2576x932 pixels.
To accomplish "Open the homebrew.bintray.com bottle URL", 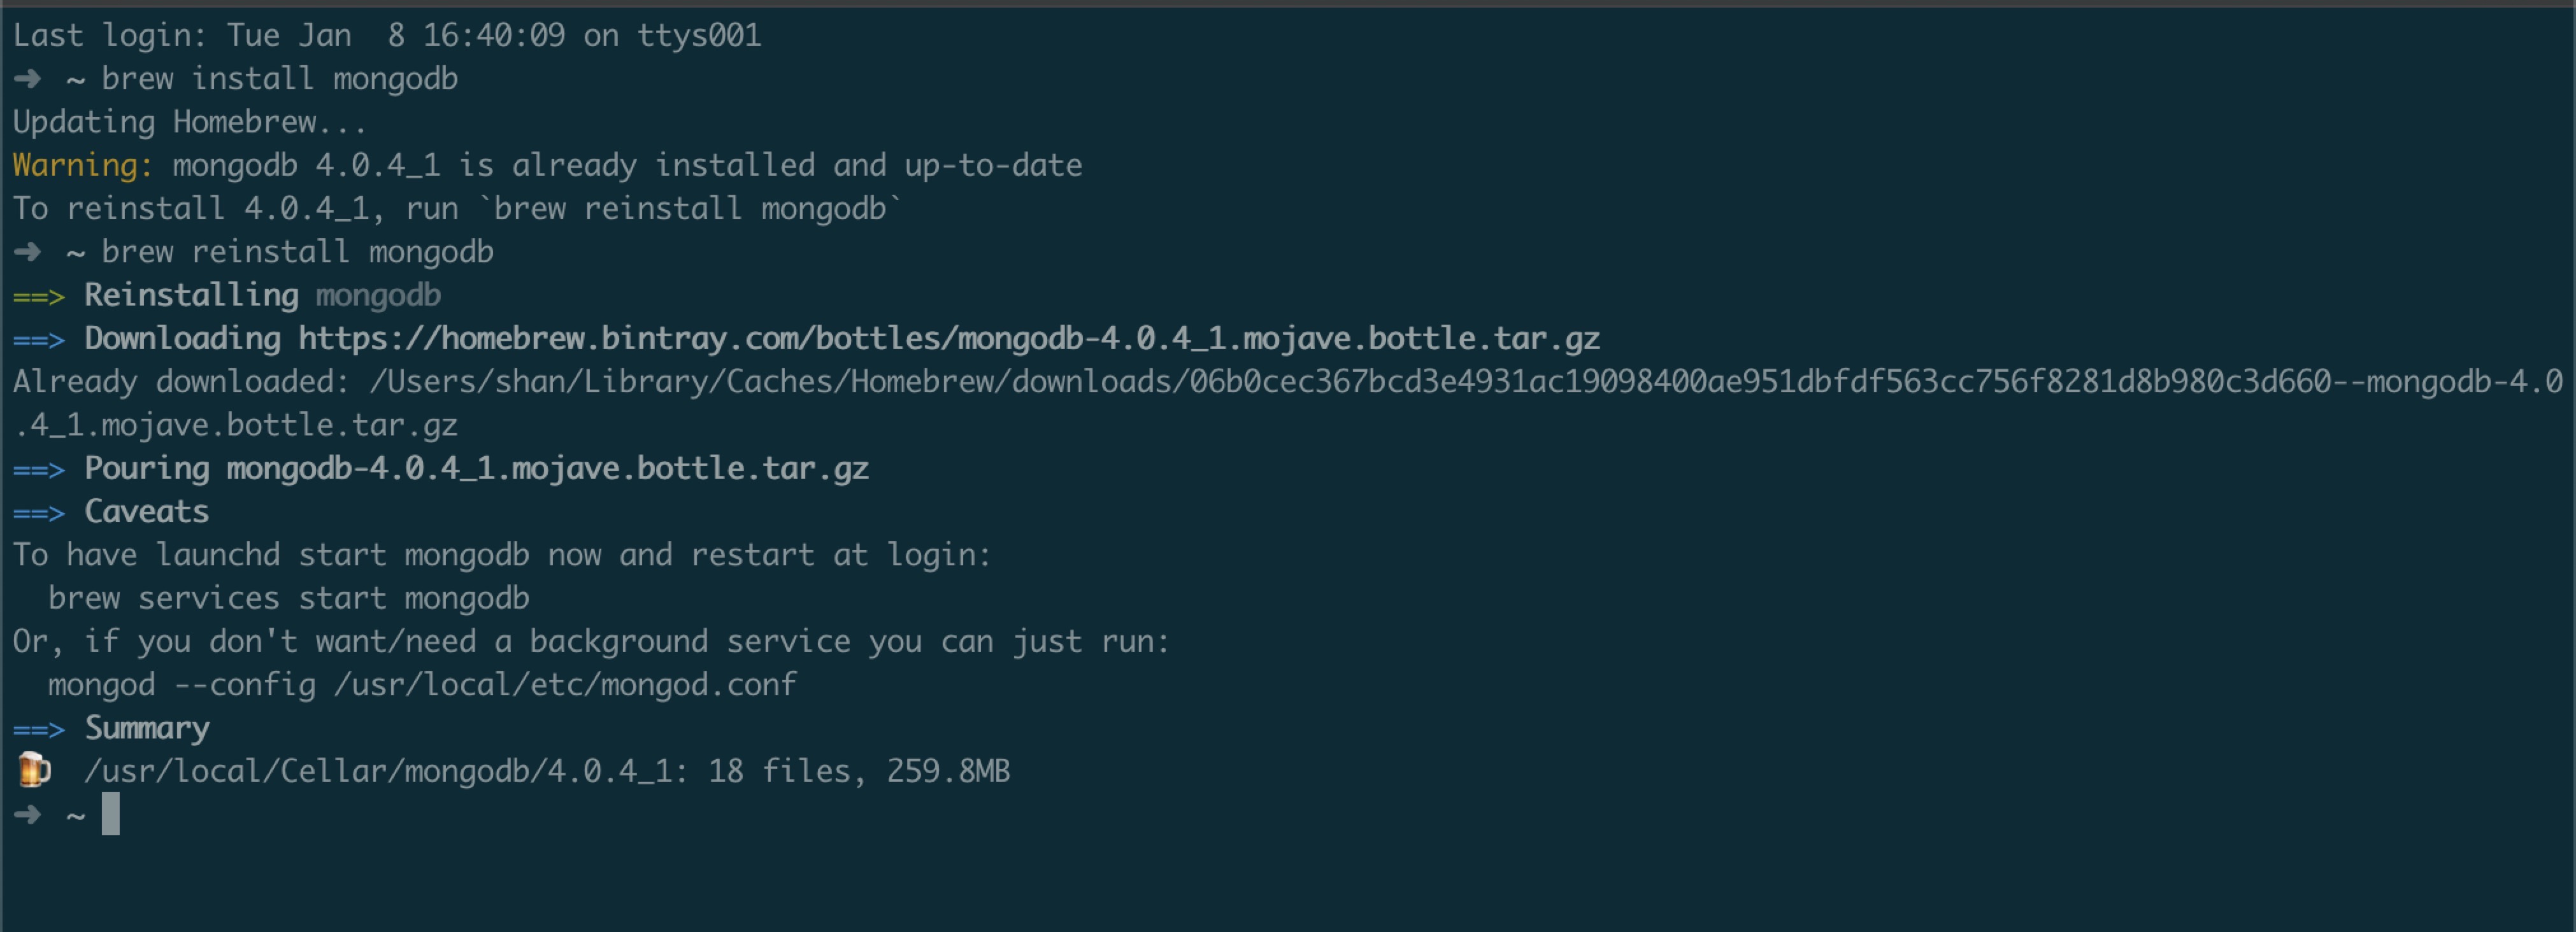I will tap(949, 339).
